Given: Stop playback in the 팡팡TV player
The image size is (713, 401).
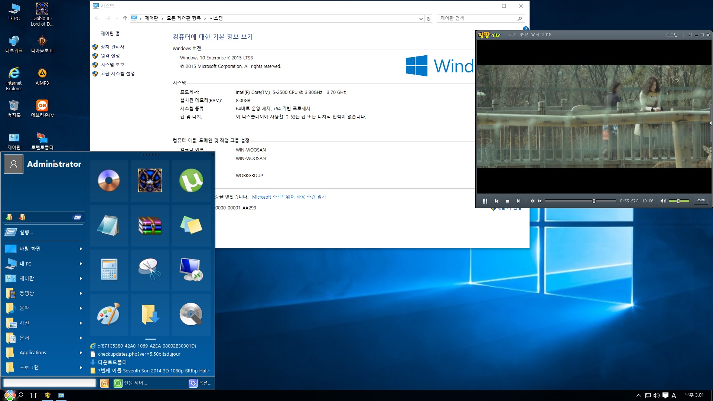Looking at the screenshot, I should coord(507,201).
